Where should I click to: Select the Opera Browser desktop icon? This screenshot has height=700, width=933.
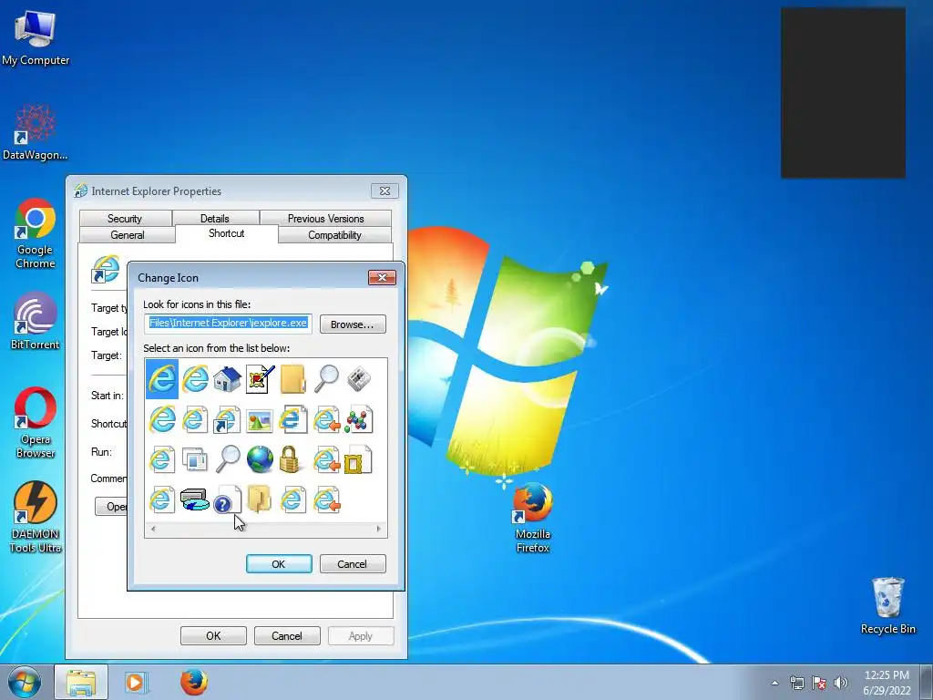point(36,423)
